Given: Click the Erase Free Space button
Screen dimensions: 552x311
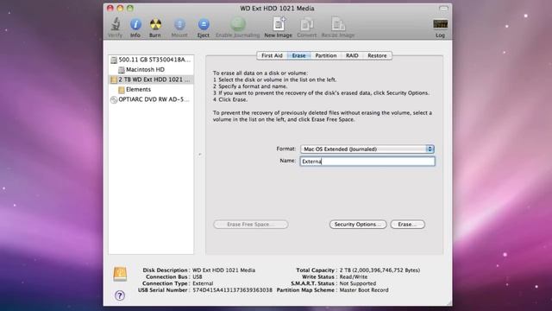Looking at the screenshot, I should pyautogui.click(x=251, y=225).
